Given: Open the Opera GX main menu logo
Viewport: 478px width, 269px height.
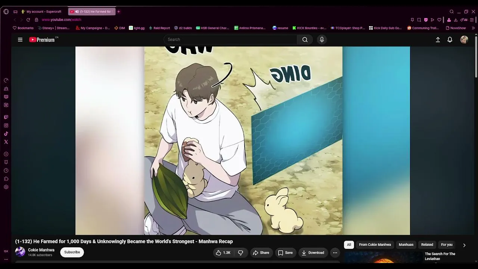Looking at the screenshot, I should click(6, 12).
